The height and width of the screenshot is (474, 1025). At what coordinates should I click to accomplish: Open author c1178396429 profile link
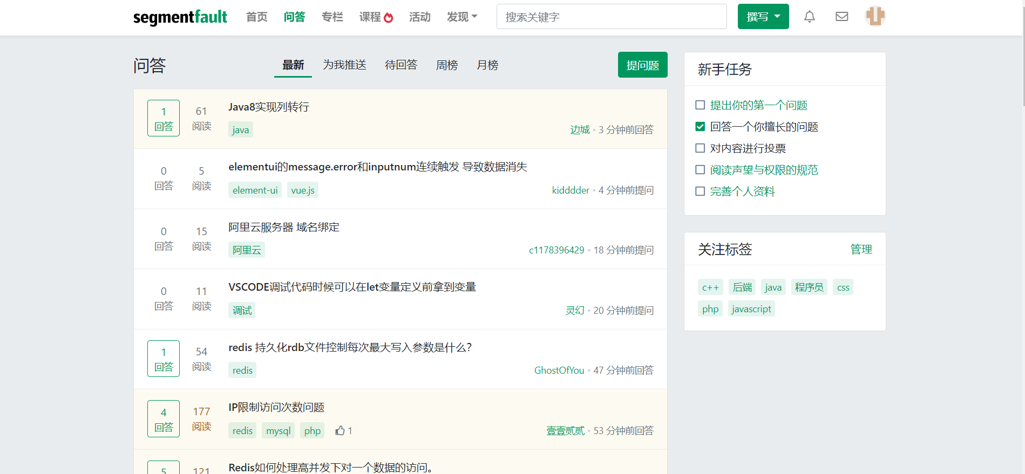556,250
